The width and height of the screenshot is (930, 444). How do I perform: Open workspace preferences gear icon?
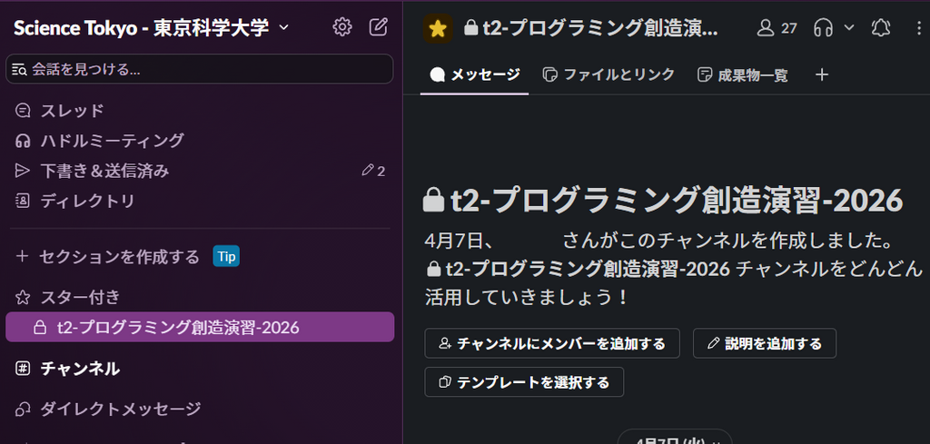coord(342,27)
